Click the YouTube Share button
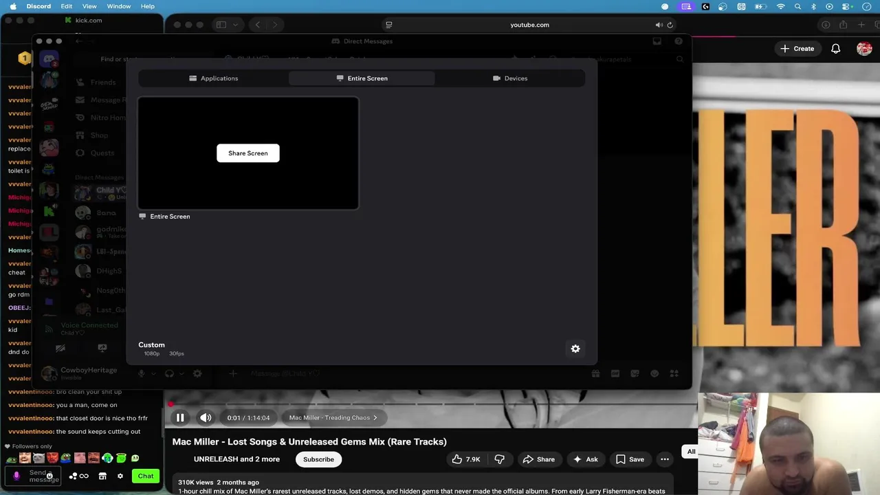 538,459
